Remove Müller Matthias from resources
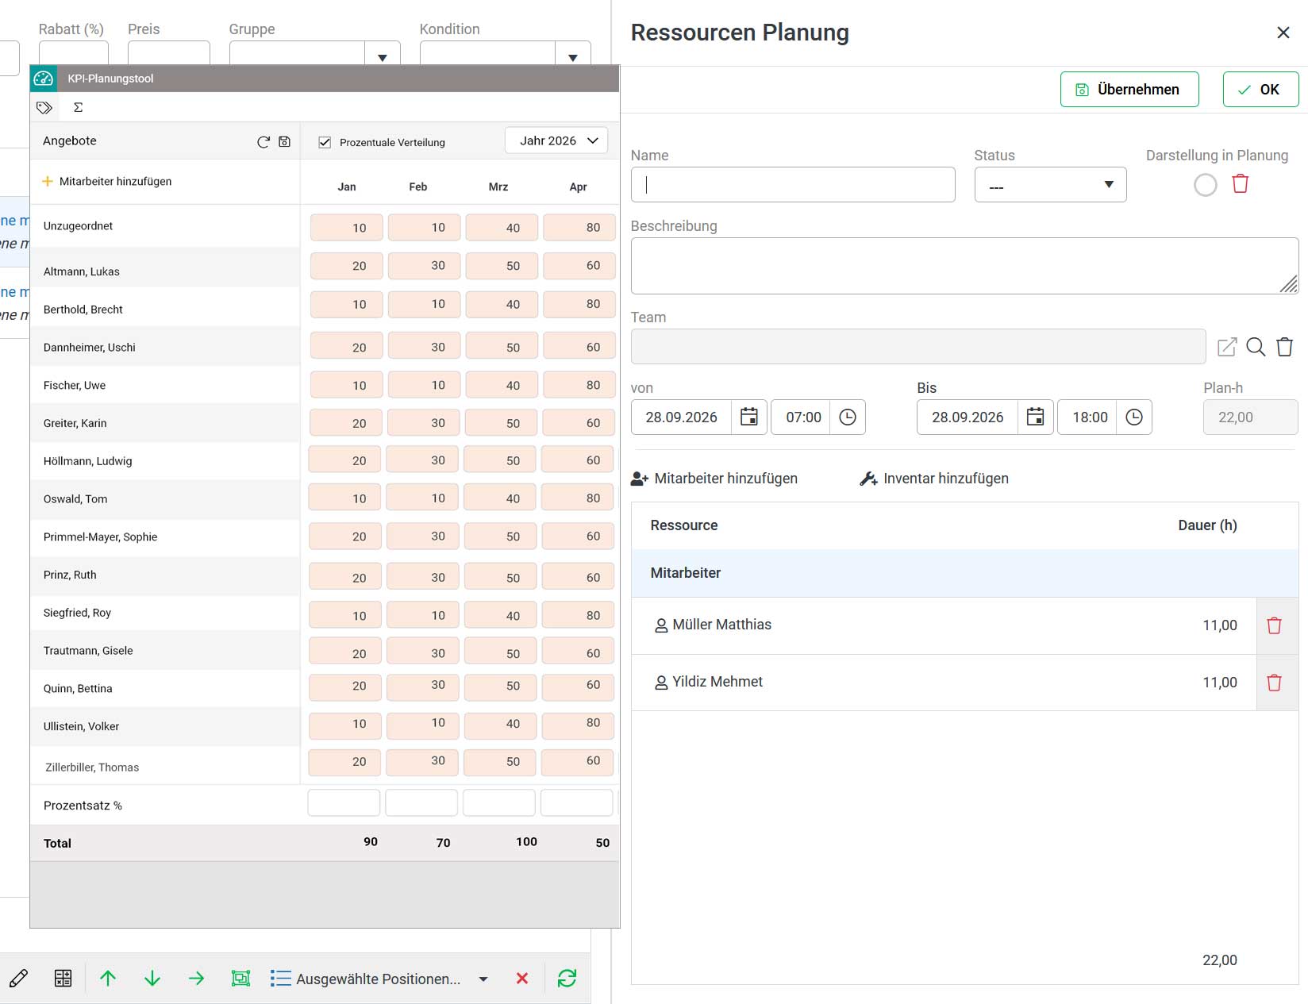 click(1275, 625)
